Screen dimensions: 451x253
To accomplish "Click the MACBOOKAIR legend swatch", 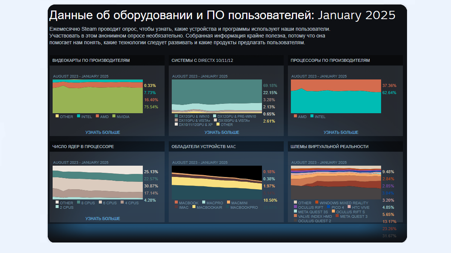I will 194,207.
